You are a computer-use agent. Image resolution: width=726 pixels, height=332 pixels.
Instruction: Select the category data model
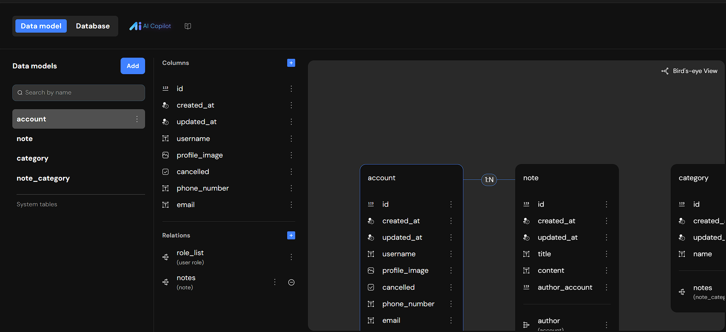[33, 158]
